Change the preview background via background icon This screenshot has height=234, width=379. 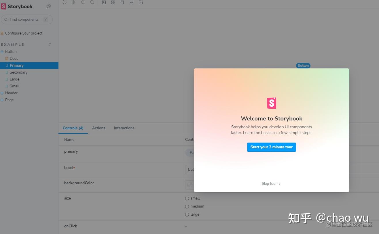pyautogui.click(x=104, y=2)
